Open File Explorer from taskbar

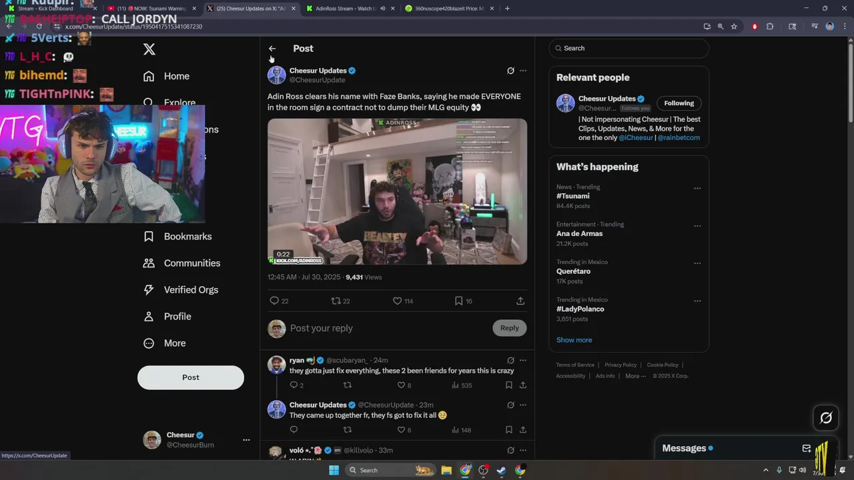(x=446, y=470)
